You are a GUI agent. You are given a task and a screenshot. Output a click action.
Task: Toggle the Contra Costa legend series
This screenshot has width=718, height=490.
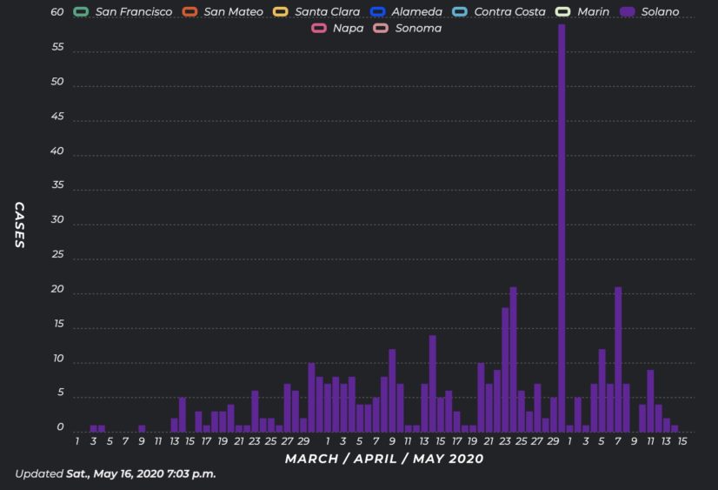tap(499, 11)
